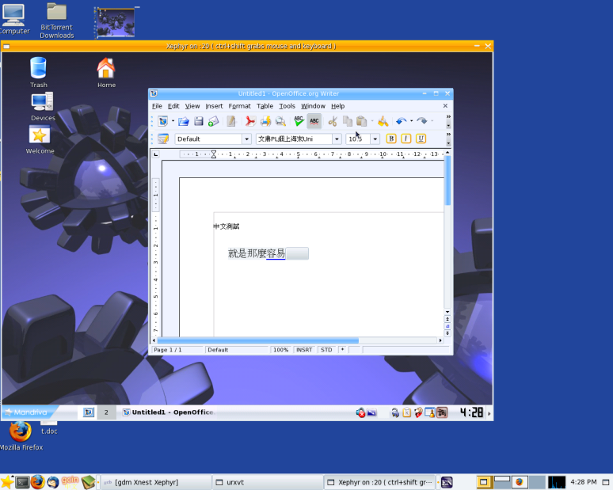
Task: Export directly as PDF
Action: (249, 121)
